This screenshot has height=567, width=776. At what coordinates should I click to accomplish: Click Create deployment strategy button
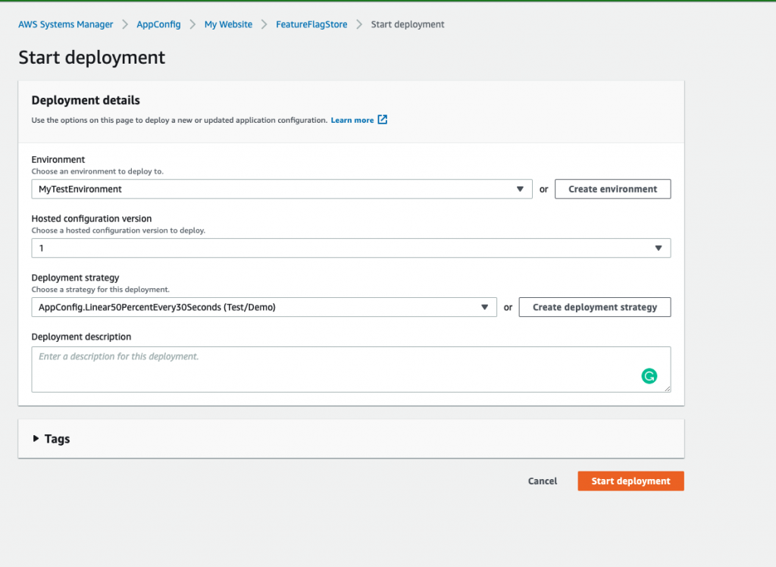[x=595, y=307]
